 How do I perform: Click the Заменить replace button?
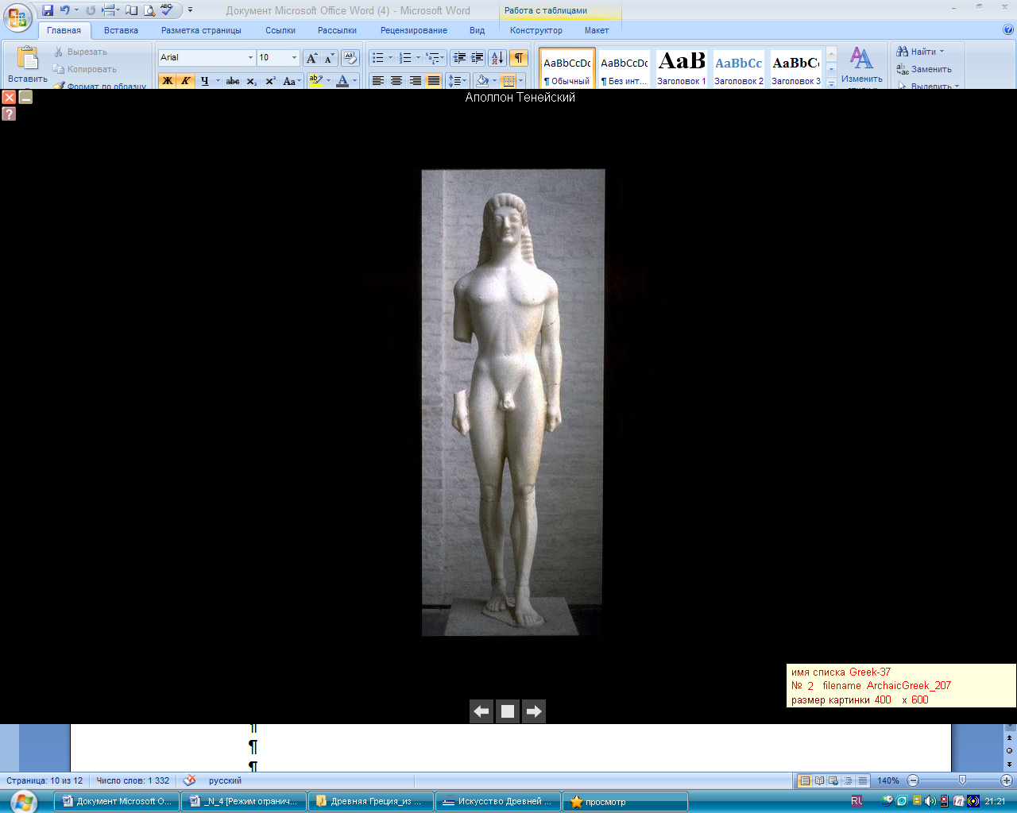(x=924, y=69)
